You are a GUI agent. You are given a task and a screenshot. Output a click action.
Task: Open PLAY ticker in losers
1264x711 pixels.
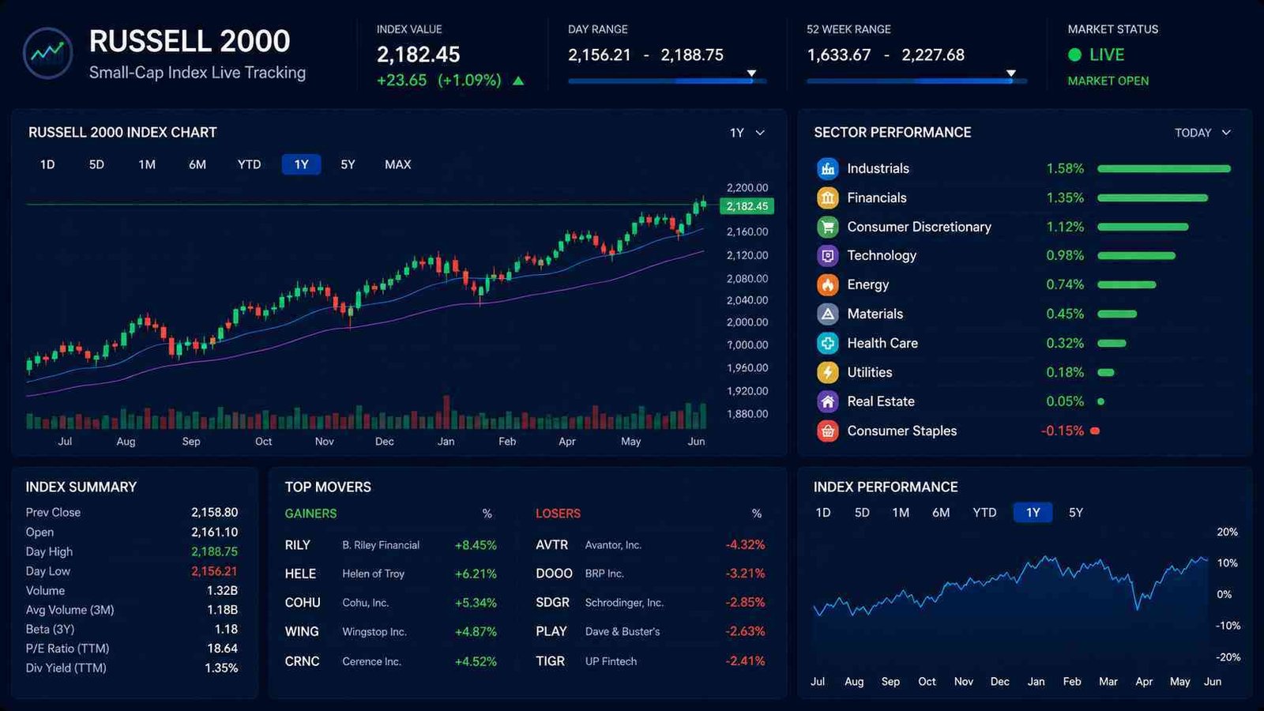[x=551, y=632]
